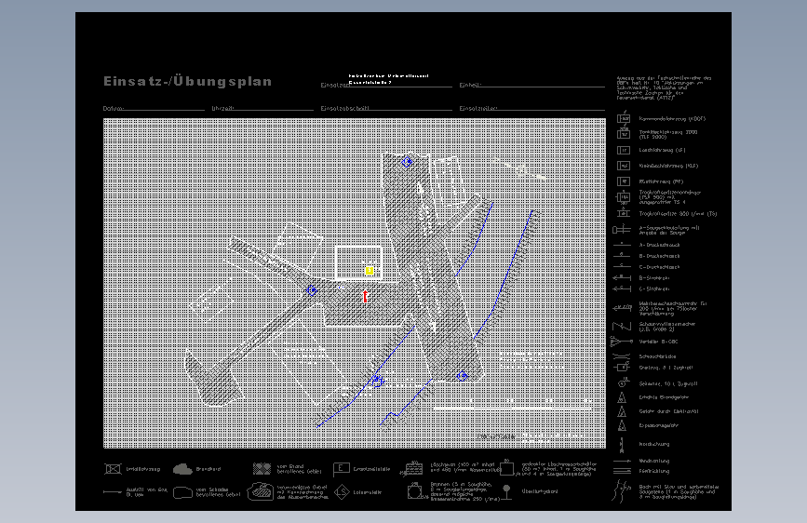The width and height of the screenshot is (807, 523).
Task: Select the Kleinlöschfahrzeug (KLF) legend symbol
Action: click(x=624, y=166)
